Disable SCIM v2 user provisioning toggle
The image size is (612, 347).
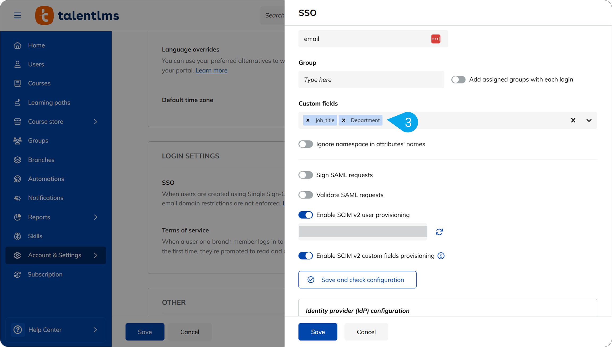[x=305, y=215]
